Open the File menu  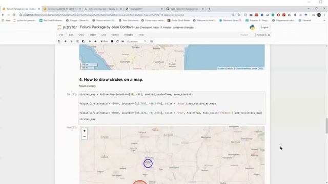tap(61, 35)
